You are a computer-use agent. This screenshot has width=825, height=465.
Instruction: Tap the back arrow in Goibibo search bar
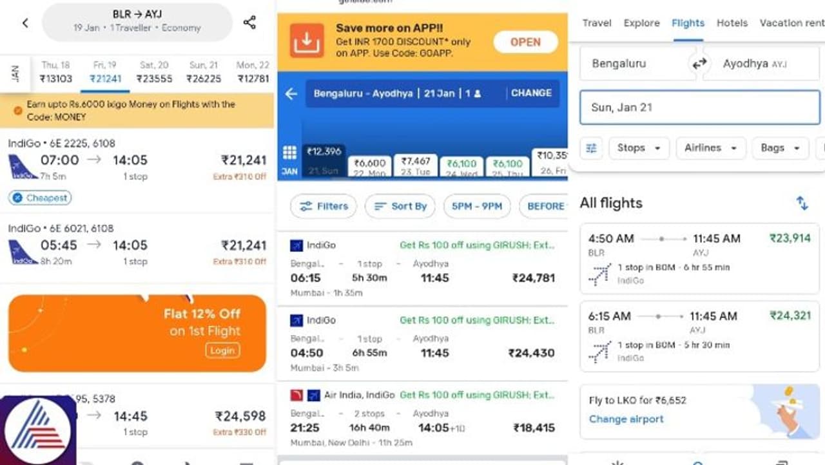pyautogui.click(x=291, y=93)
